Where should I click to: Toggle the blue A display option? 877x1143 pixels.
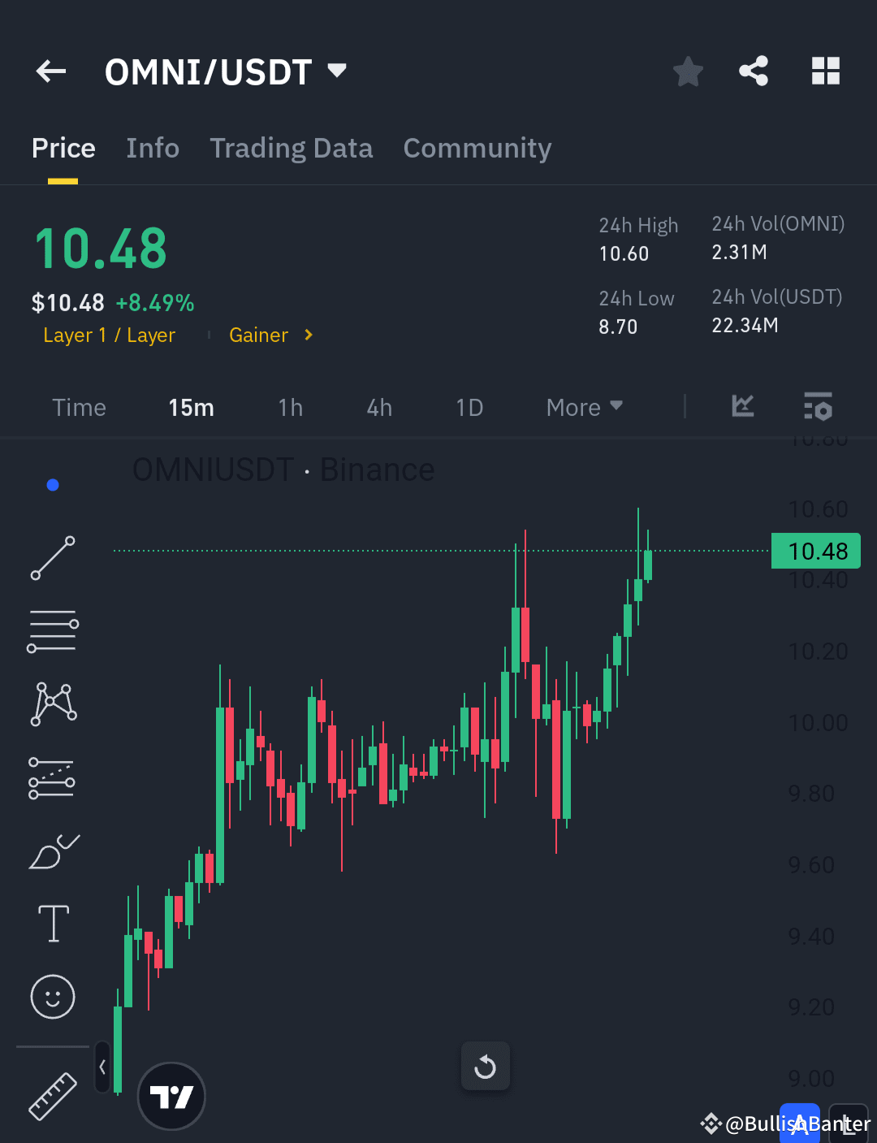tap(799, 1124)
